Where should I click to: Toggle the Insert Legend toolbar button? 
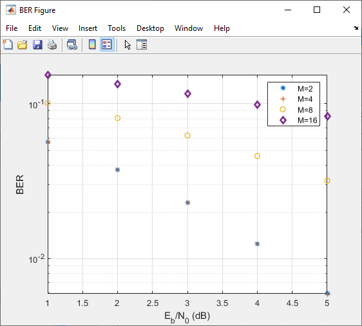107,44
